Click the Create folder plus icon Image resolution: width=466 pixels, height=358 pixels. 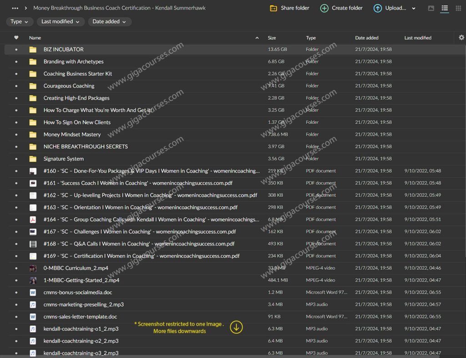[324, 8]
